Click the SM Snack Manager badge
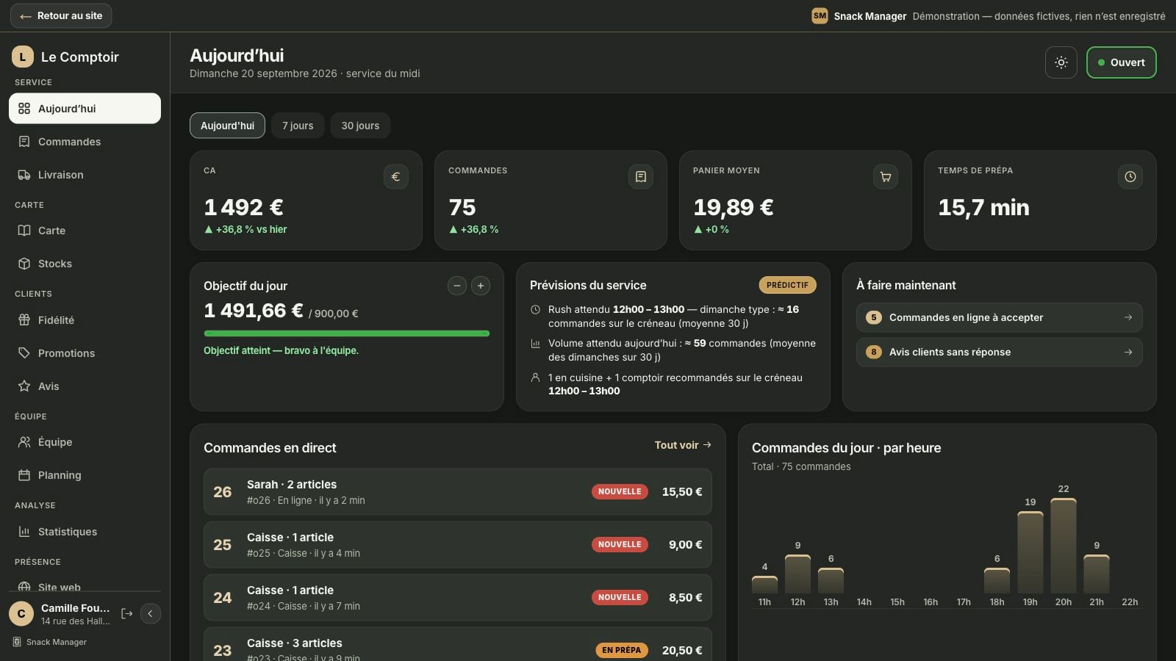Image resolution: width=1176 pixels, height=661 pixels. click(x=820, y=15)
